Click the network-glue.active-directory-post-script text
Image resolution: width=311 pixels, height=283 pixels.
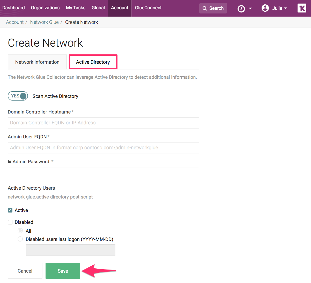50,197
